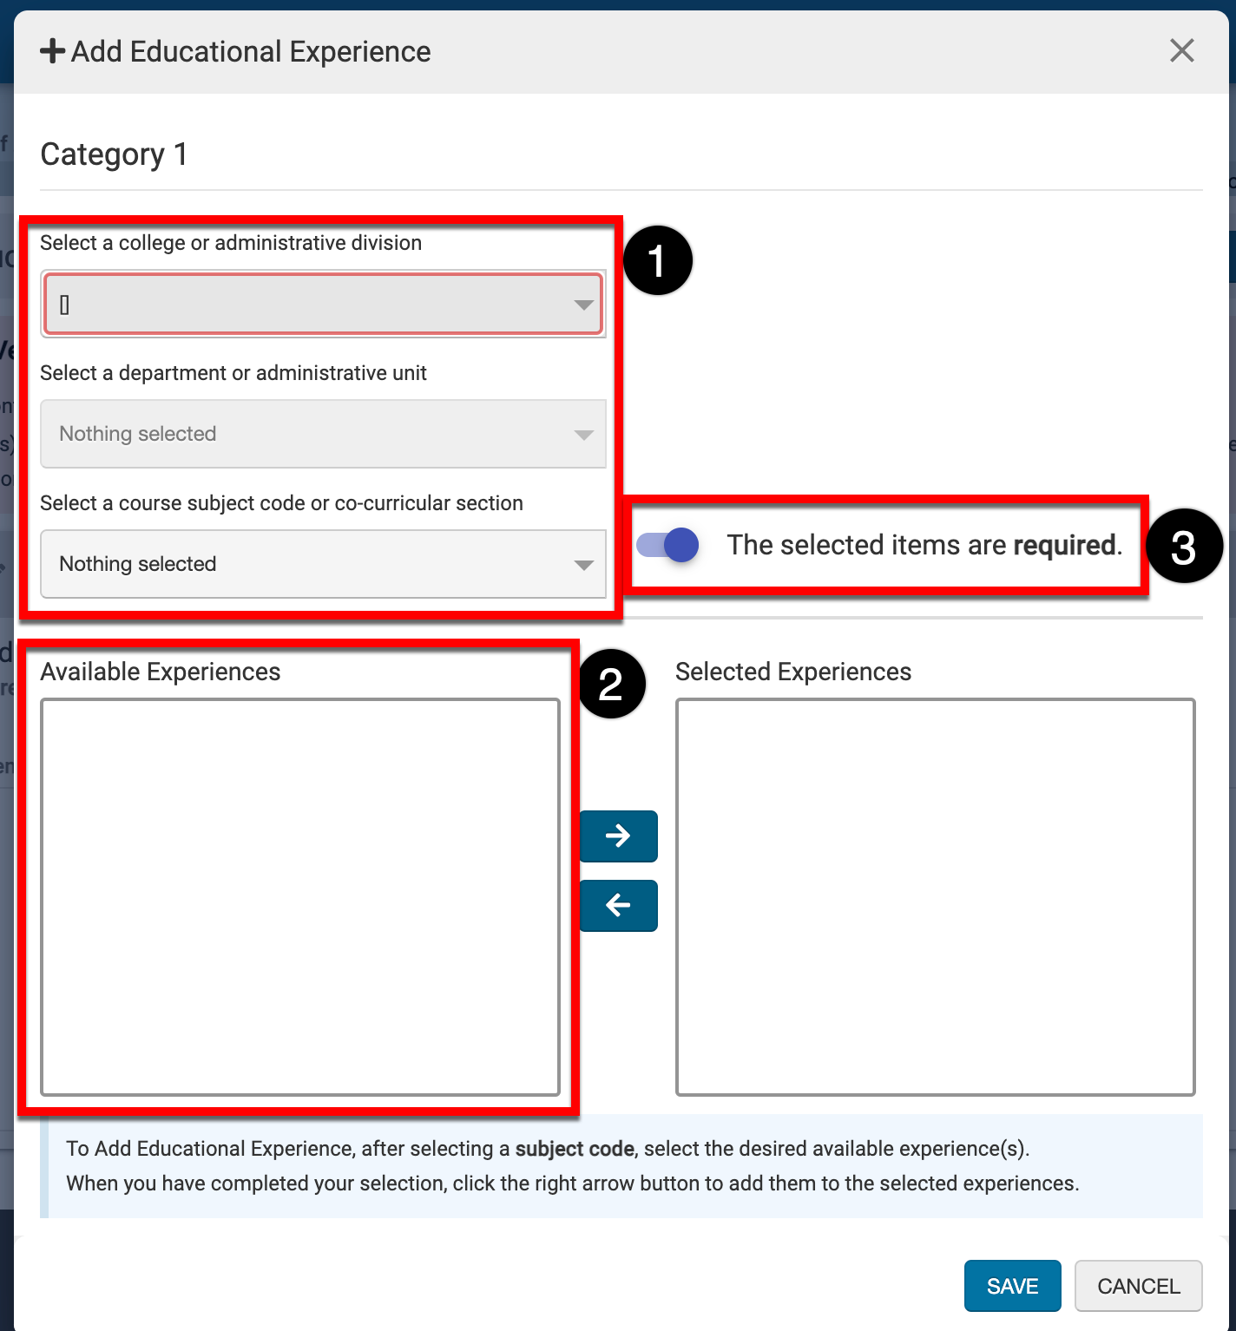Expand the department or administrative unit dropdown

pyautogui.click(x=323, y=434)
